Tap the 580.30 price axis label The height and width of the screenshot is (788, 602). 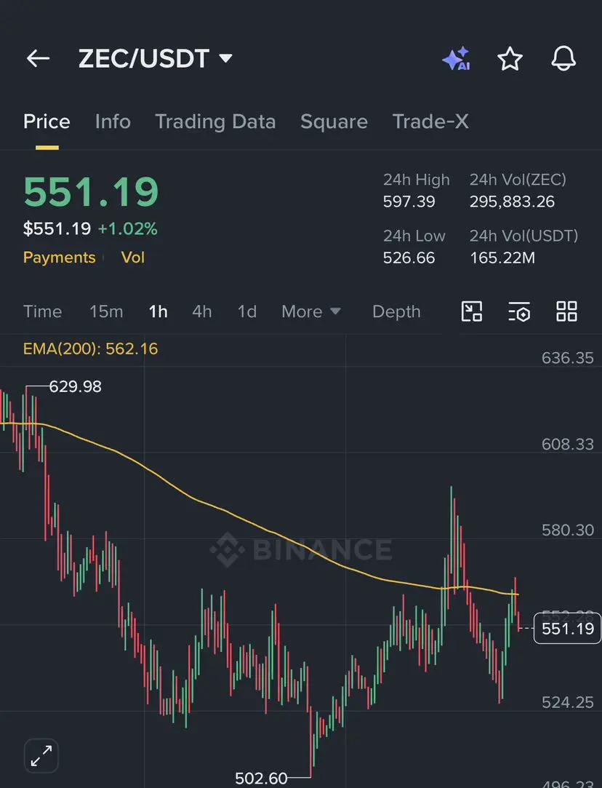[567, 530]
